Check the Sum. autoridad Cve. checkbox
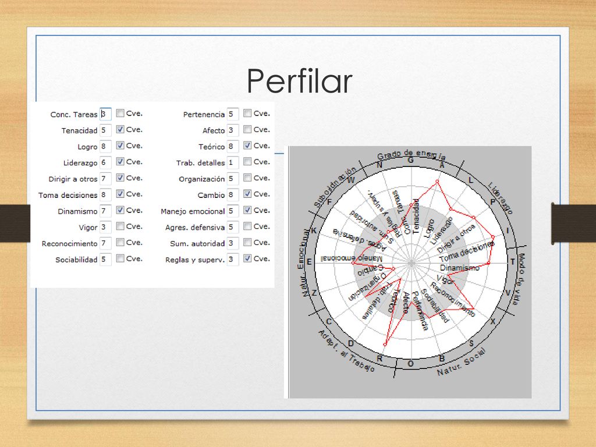596x447 pixels. (x=247, y=242)
